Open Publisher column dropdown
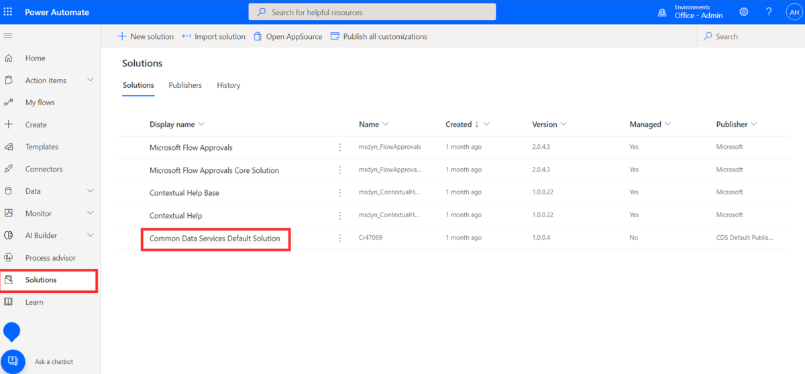The height and width of the screenshot is (374, 805). tap(754, 124)
